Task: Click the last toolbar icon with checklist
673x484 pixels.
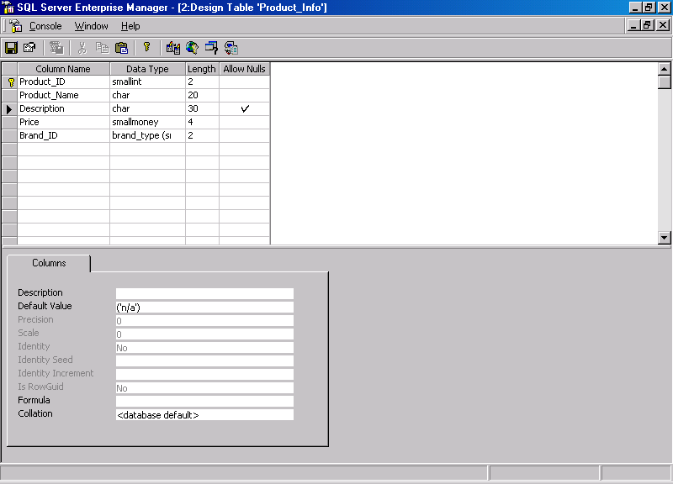Action: [231, 48]
